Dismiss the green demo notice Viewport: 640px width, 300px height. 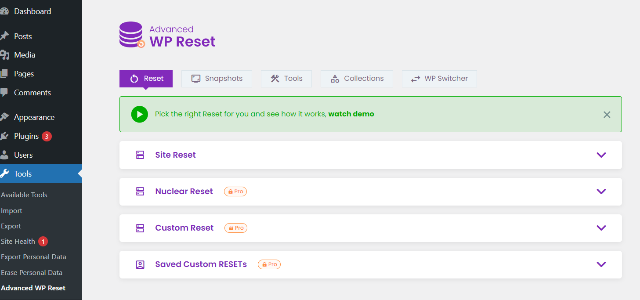607,114
